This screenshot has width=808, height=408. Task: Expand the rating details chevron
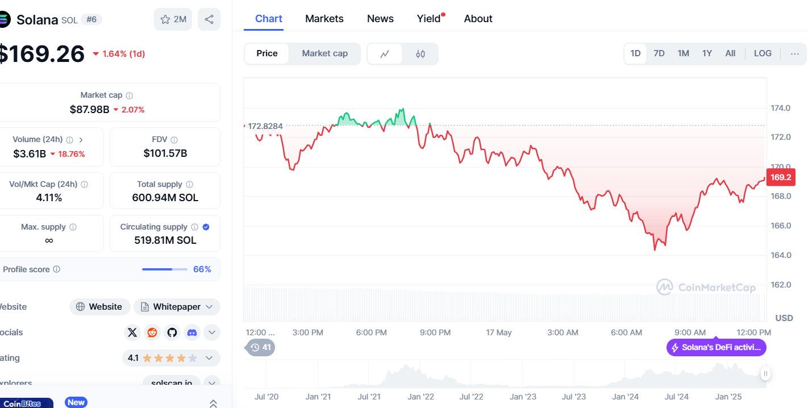(x=209, y=358)
